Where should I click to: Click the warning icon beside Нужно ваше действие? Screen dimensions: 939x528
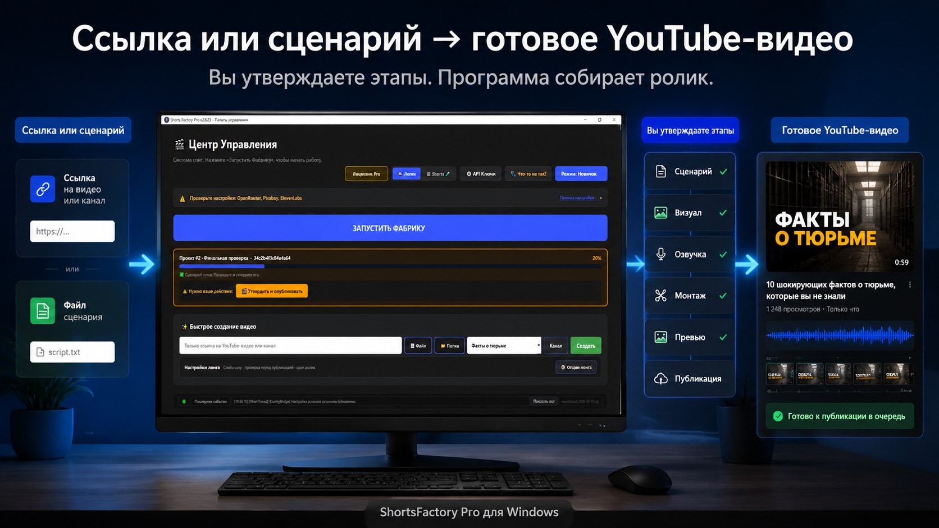coord(185,291)
